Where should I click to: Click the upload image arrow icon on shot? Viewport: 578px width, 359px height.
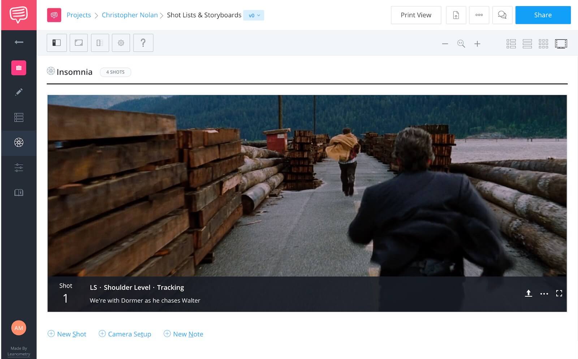tap(529, 293)
